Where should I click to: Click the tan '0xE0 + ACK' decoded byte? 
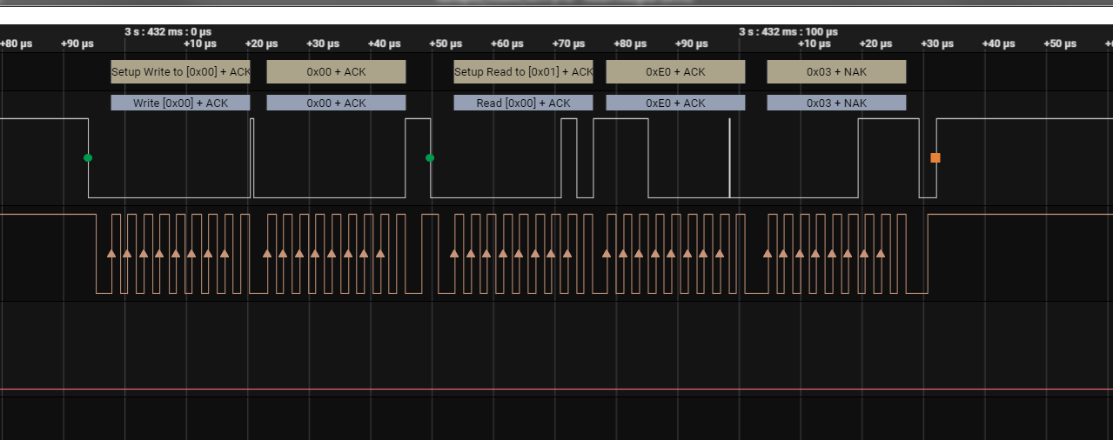pyautogui.click(x=675, y=72)
